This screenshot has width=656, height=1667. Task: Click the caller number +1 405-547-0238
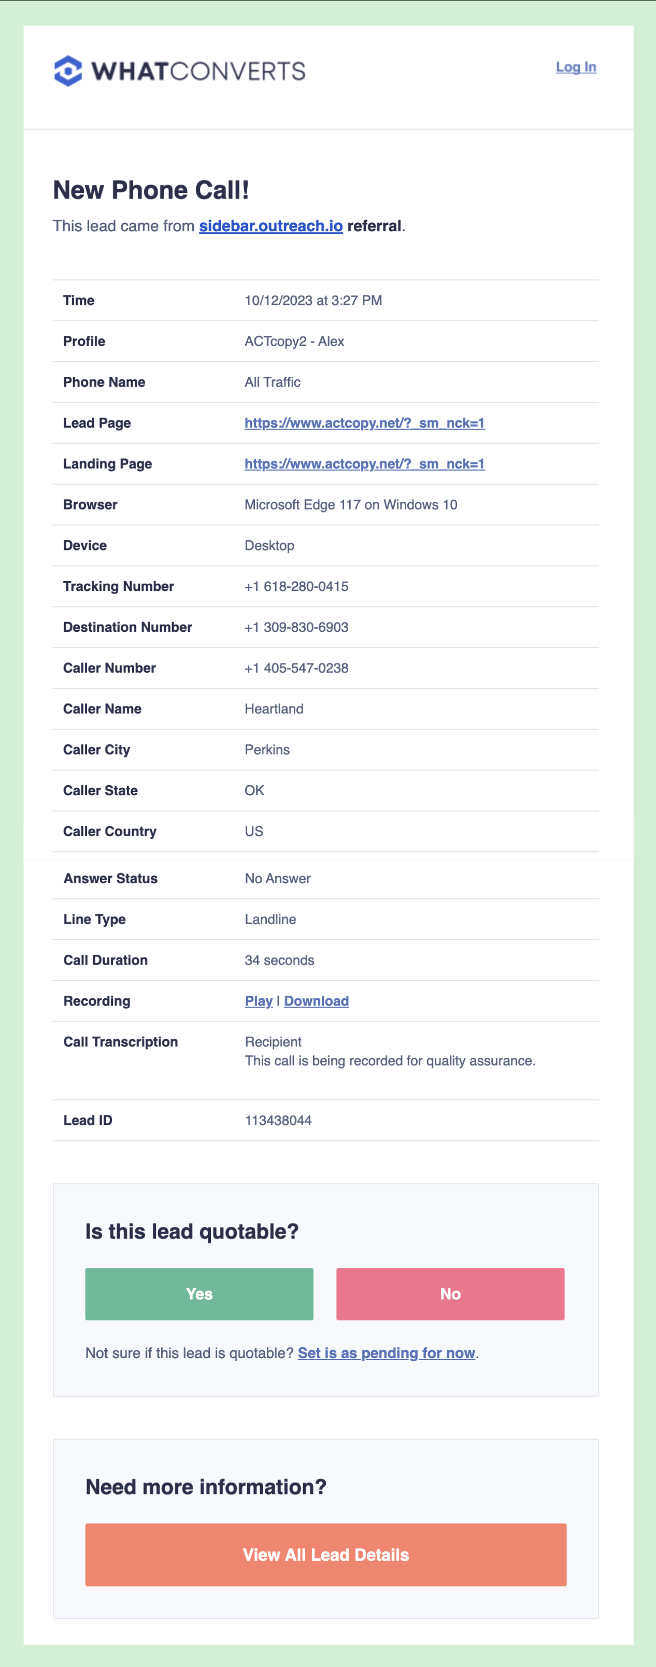(x=296, y=668)
